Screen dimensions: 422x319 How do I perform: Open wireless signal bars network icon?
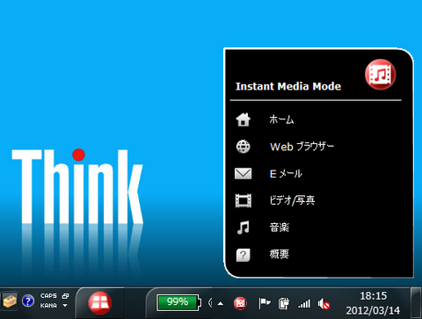[x=304, y=303]
